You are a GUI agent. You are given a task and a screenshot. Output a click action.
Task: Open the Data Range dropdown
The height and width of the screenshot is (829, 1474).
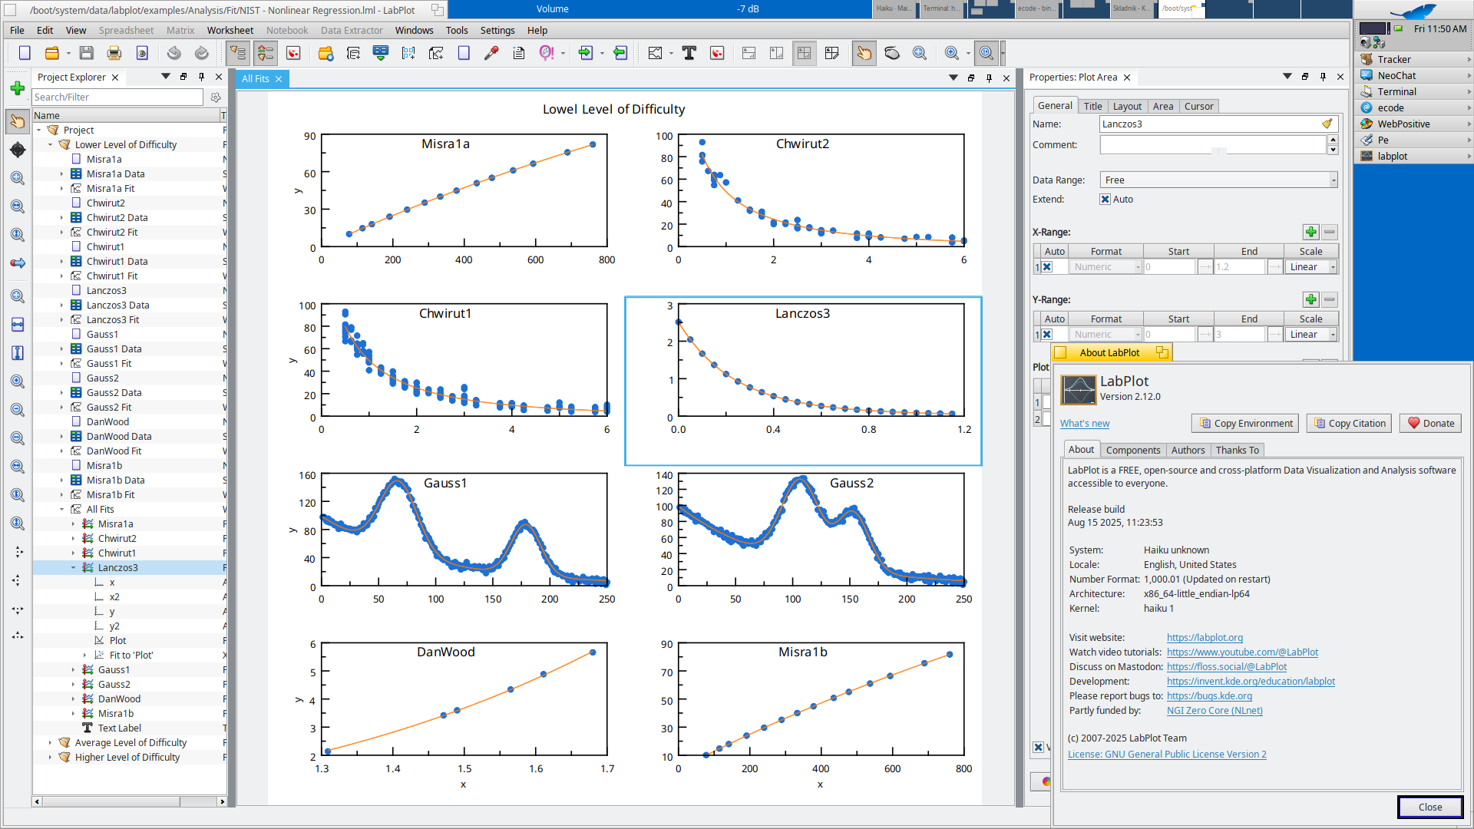(x=1218, y=180)
